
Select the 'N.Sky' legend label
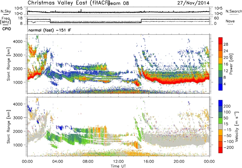[x=6, y=11]
